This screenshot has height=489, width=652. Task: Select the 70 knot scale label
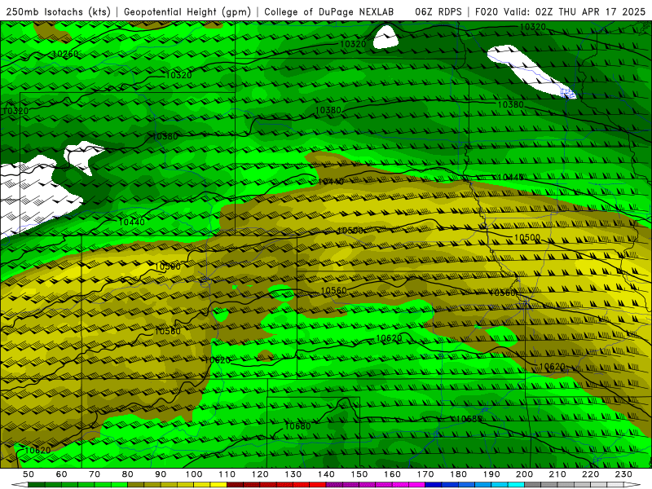[x=95, y=474]
